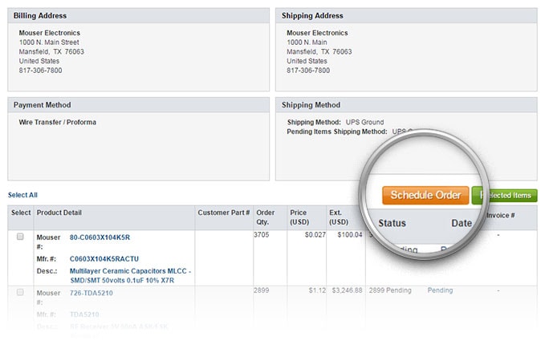Image resolution: width=545 pixels, height=361 pixels.
Task: Click the Customer Part # column header
Action: pyautogui.click(x=223, y=213)
